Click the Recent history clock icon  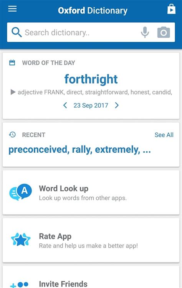point(12,135)
